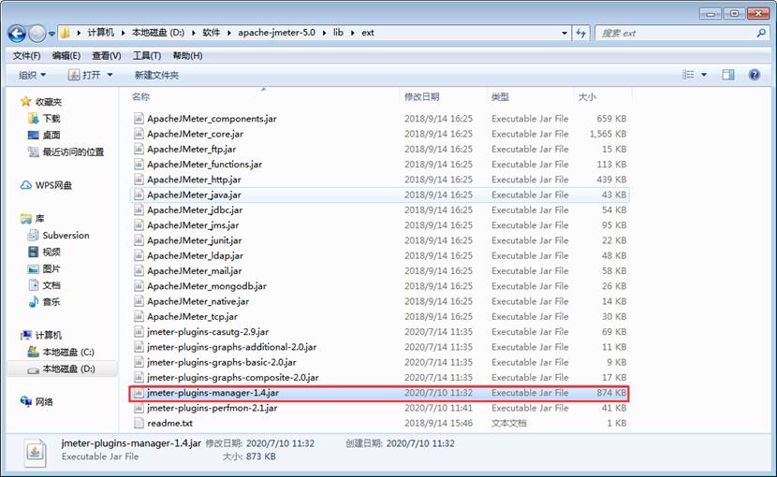The width and height of the screenshot is (777, 477).
Task: Click details pane jar file thumbnail
Action: point(36,453)
